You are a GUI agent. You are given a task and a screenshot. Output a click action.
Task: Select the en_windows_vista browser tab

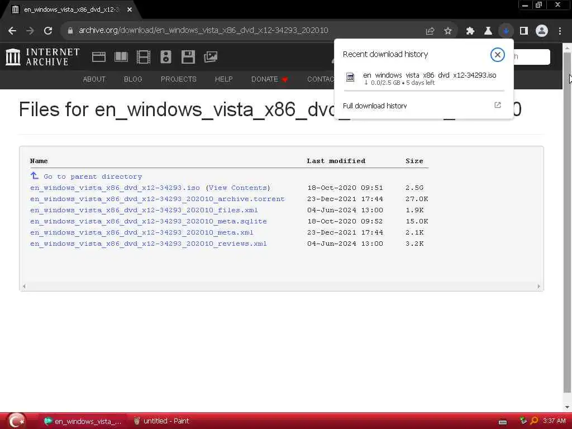coord(69,10)
